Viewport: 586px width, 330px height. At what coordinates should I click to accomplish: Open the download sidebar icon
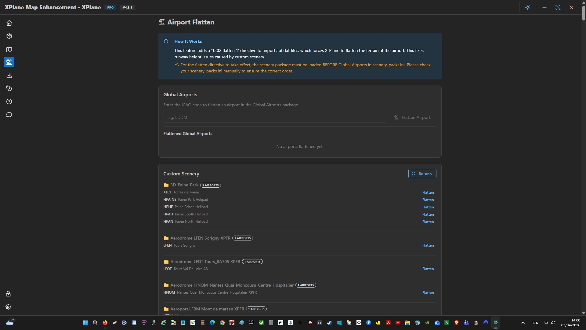(9, 75)
